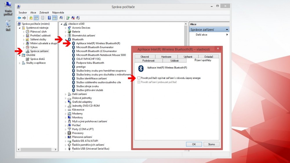Click the Update driver software toolbar icon
290x163 pixels.
tap(68, 18)
